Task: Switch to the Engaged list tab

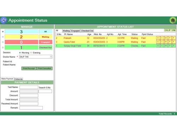Action: point(75,31)
